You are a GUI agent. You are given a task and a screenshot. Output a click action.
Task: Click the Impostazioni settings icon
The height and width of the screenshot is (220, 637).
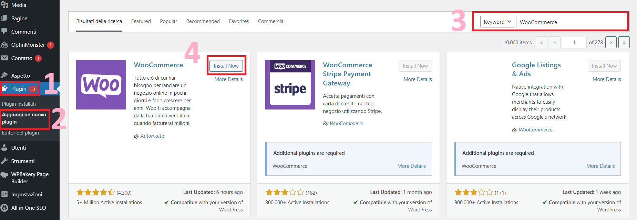click(x=4, y=194)
